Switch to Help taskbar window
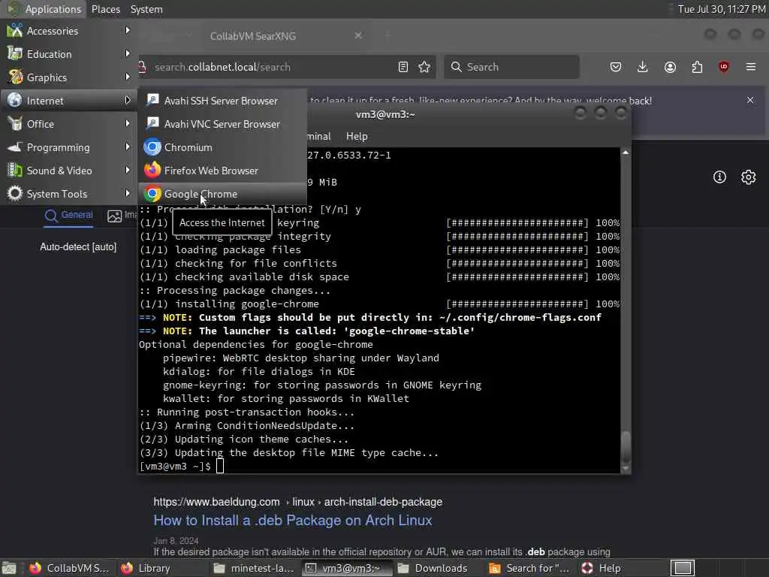 (602, 568)
